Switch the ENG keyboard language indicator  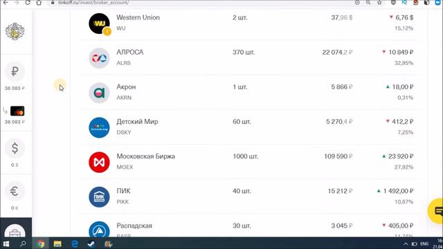[x=424, y=243]
